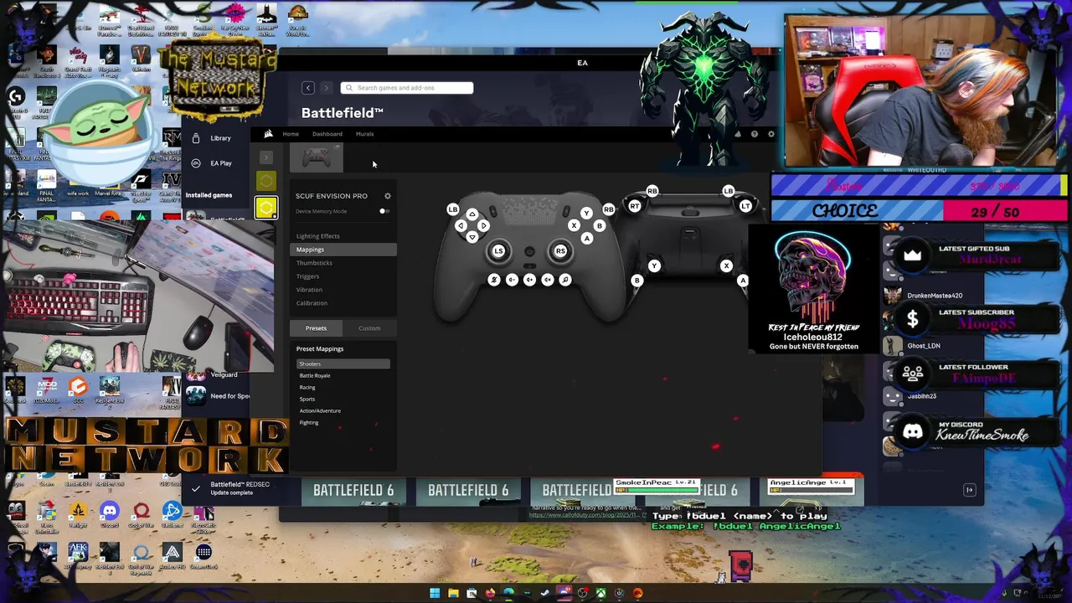
Task: Select the mic mute G-key on controller
Action: pyautogui.click(x=494, y=280)
